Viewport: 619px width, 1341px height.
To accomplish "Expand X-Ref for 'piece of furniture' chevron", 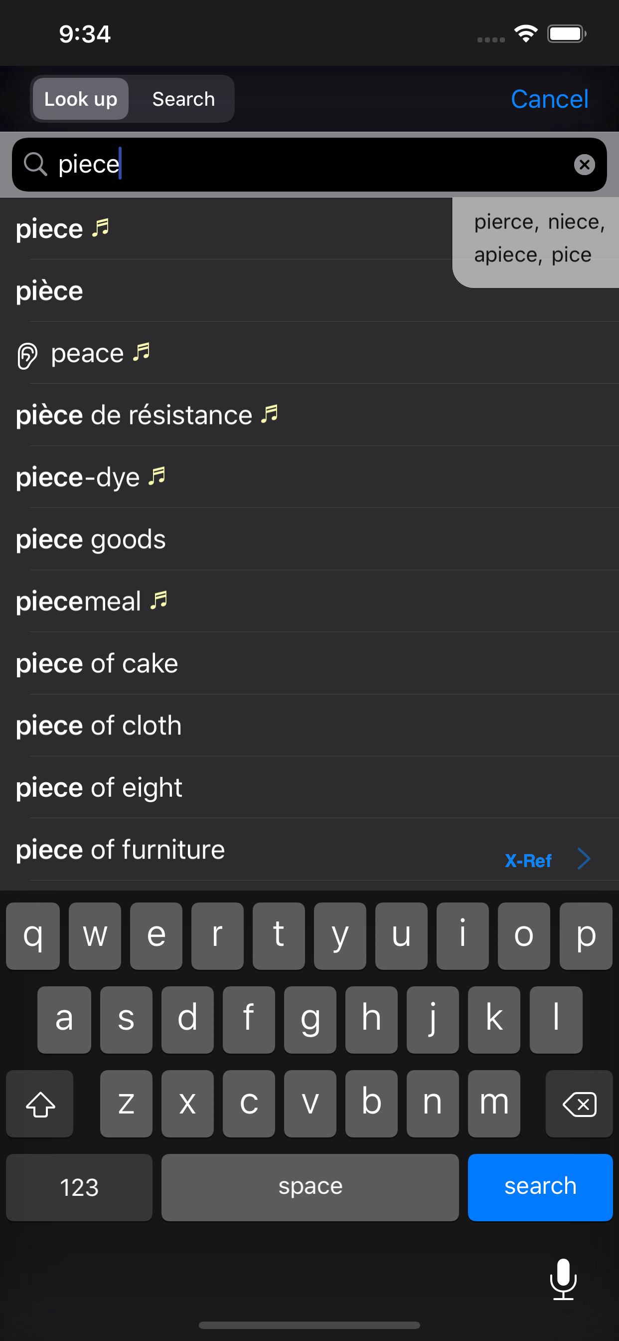I will pos(584,859).
